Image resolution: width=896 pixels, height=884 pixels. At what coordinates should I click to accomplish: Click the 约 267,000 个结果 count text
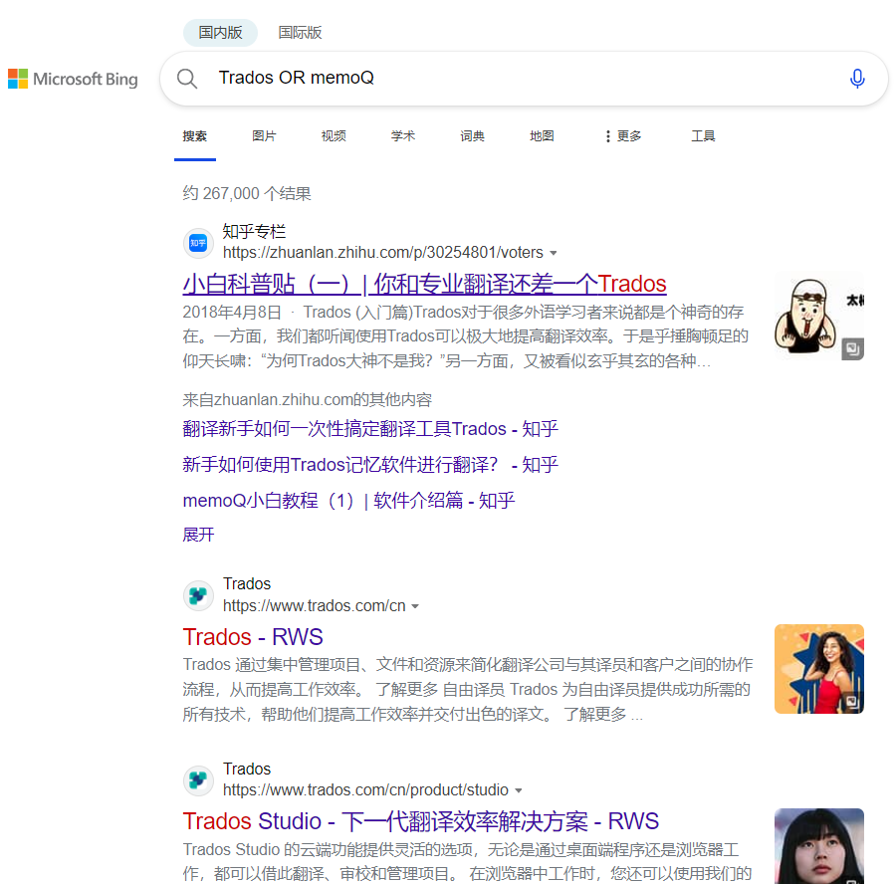pos(247,194)
